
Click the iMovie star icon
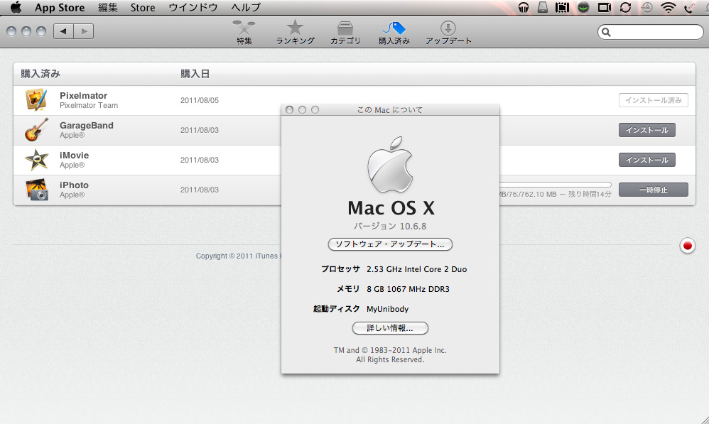pos(36,160)
